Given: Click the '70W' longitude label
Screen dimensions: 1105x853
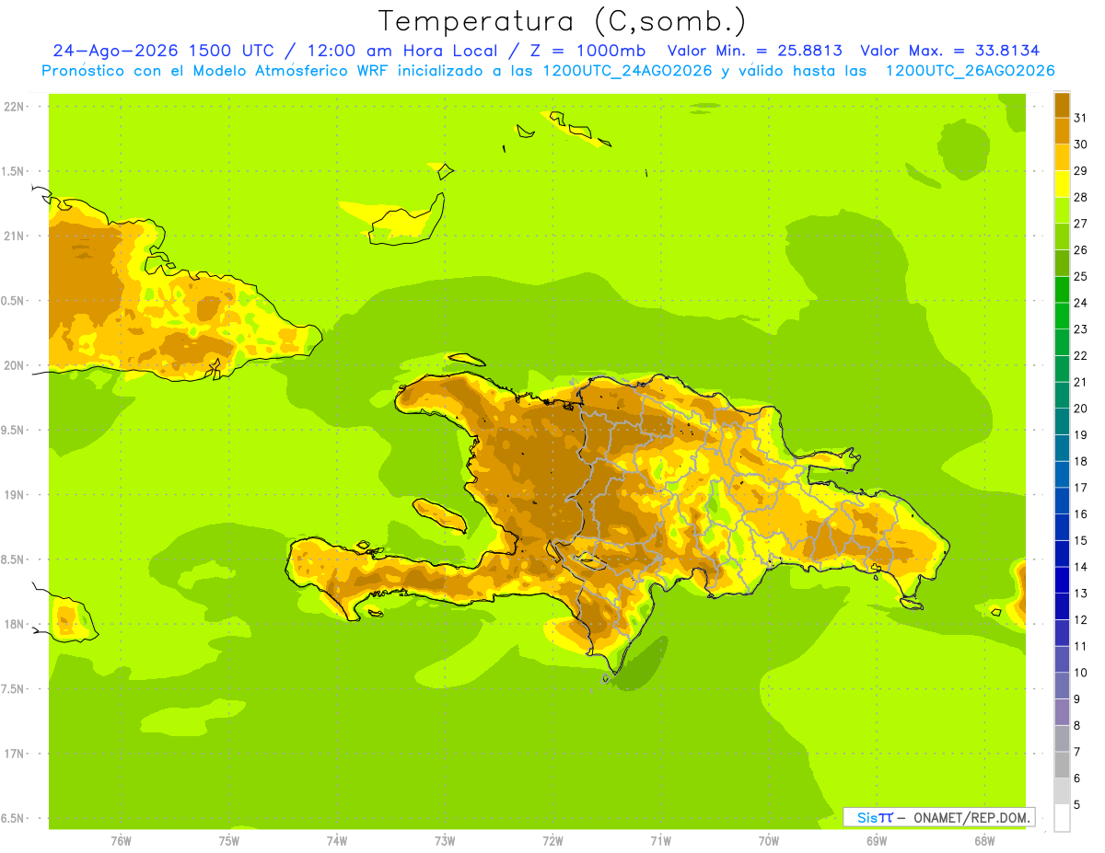Looking at the screenshot, I should pos(768,841).
